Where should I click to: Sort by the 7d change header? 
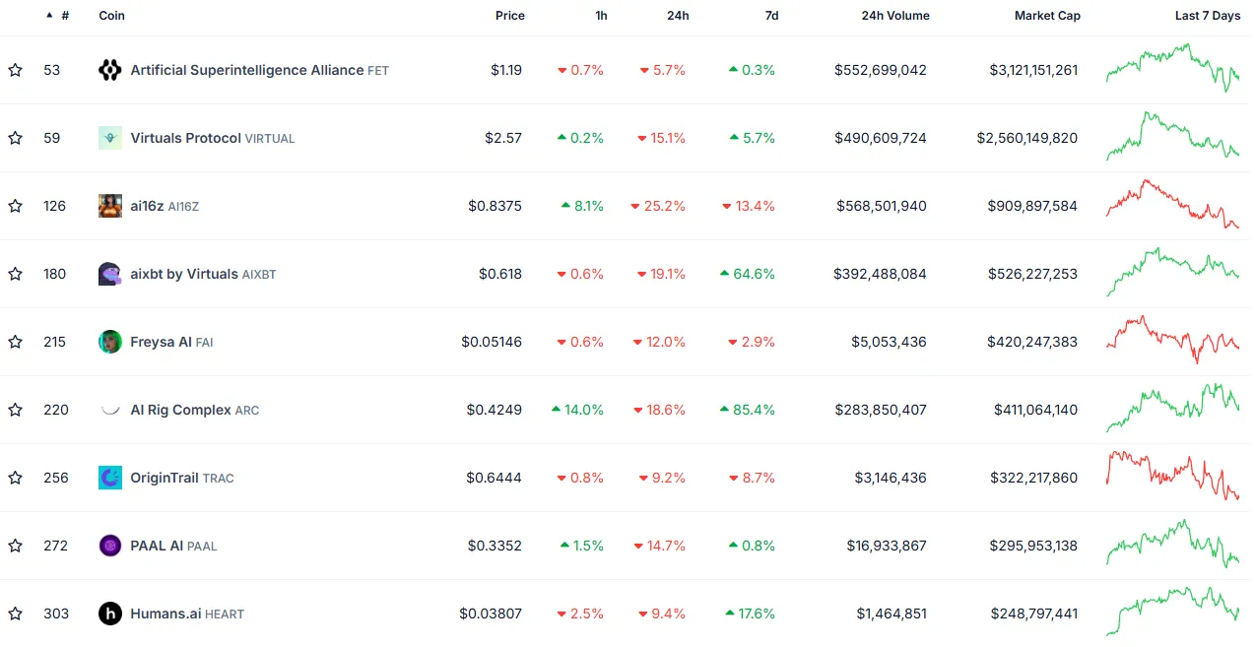[x=771, y=16]
